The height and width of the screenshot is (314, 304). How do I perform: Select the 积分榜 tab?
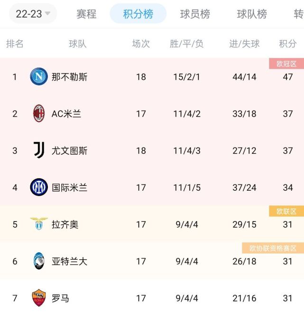pos(138,14)
